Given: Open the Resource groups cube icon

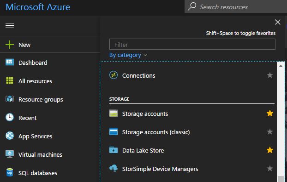Looking at the screenshot, I should click(10, 99).
